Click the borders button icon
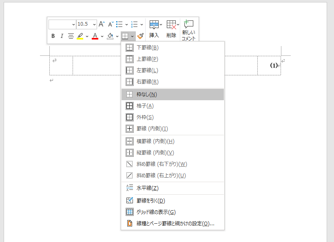334x242 pixels. 125,36
